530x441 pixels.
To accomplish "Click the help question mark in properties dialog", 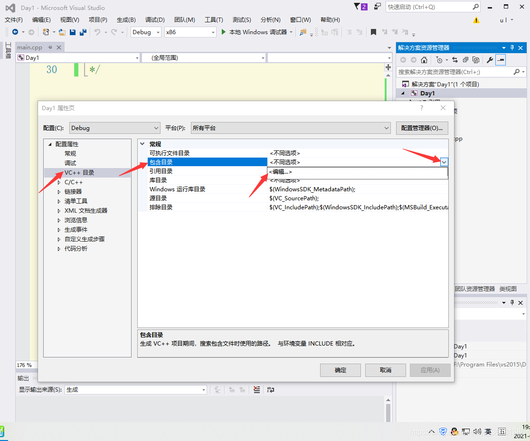I will (x=422, y=108).
